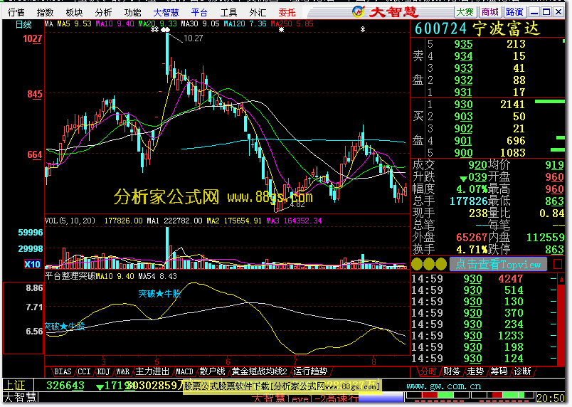Viewport: 572px width, 407px height.
Task: Click the MA250 5.85 legend label
Action: 292,23
